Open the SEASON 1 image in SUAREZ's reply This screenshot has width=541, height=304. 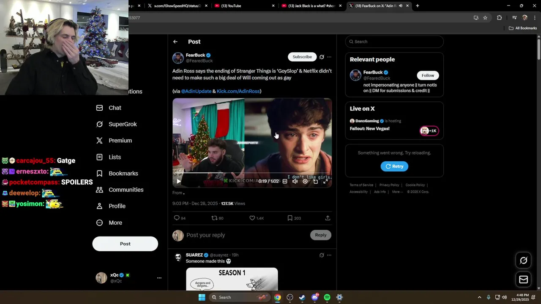point(232,279)
